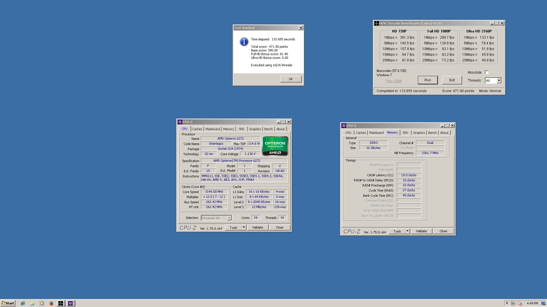Click the info icon in Test finished dialog

pos(244,42)
